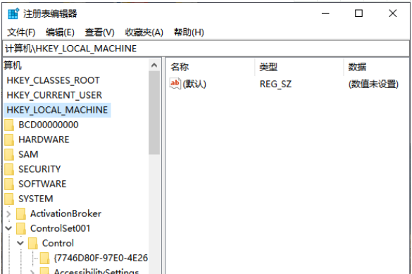The width and height of the screenshot is (412, 274).
Task: Click the REG_SZ type cell
Action: click(275, 84)
